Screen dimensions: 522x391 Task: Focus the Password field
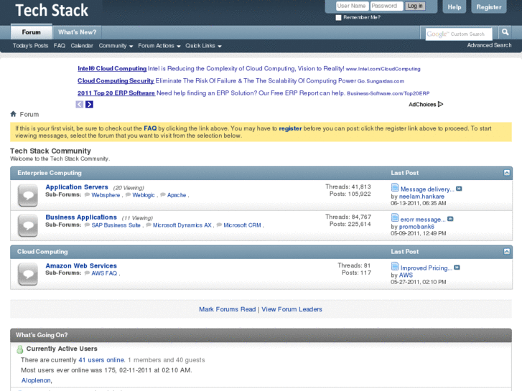tap(386, 6)
